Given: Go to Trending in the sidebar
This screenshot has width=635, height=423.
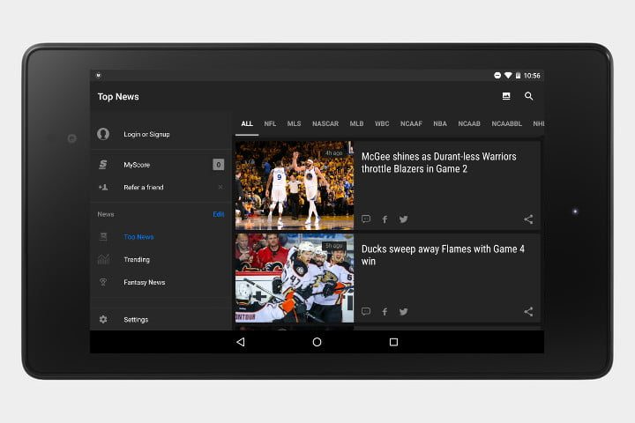Looking at the screenshot, I should (x=136, y=260).
